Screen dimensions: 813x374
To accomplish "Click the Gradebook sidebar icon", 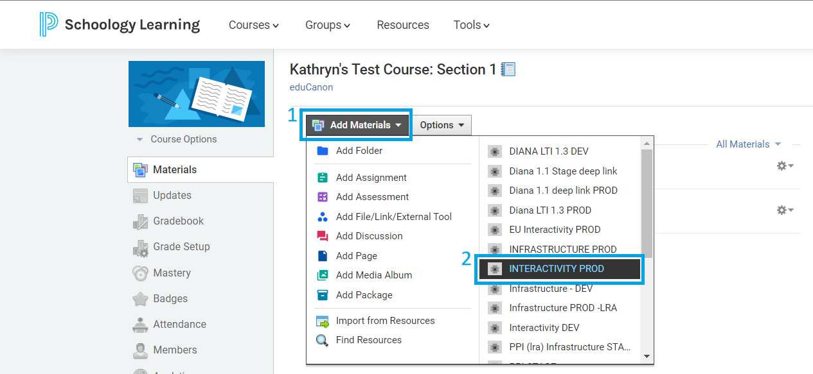I will point(140,222).
